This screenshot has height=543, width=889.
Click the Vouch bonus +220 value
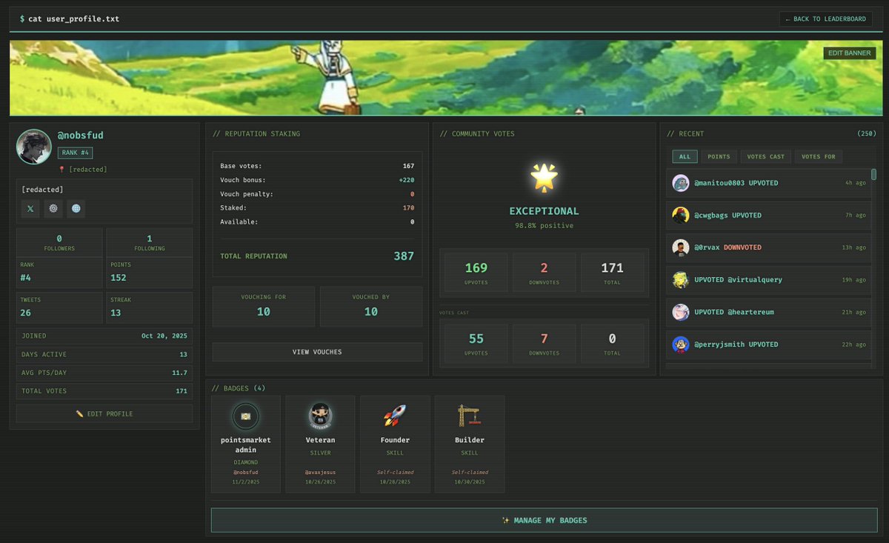tap(406, 180)
